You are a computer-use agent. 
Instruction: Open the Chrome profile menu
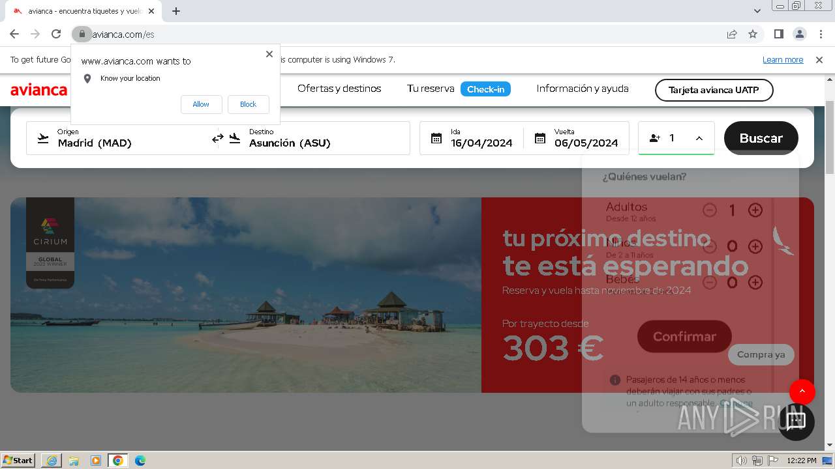pyautogui.click(x=799, y=34)
